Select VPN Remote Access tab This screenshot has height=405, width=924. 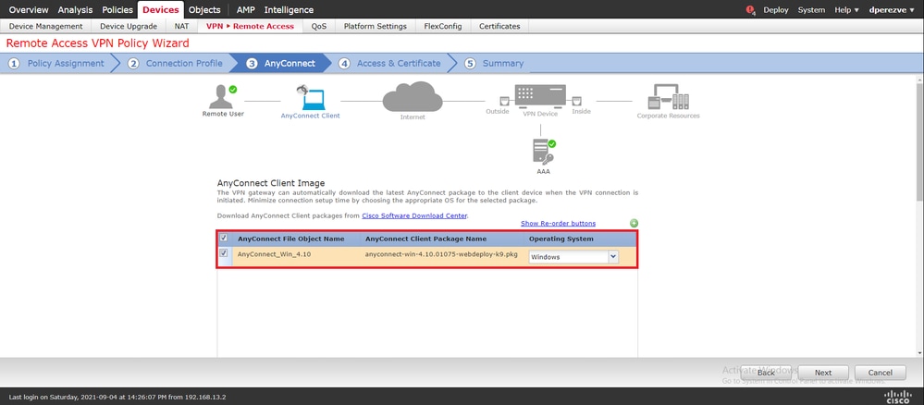(250, 26)
